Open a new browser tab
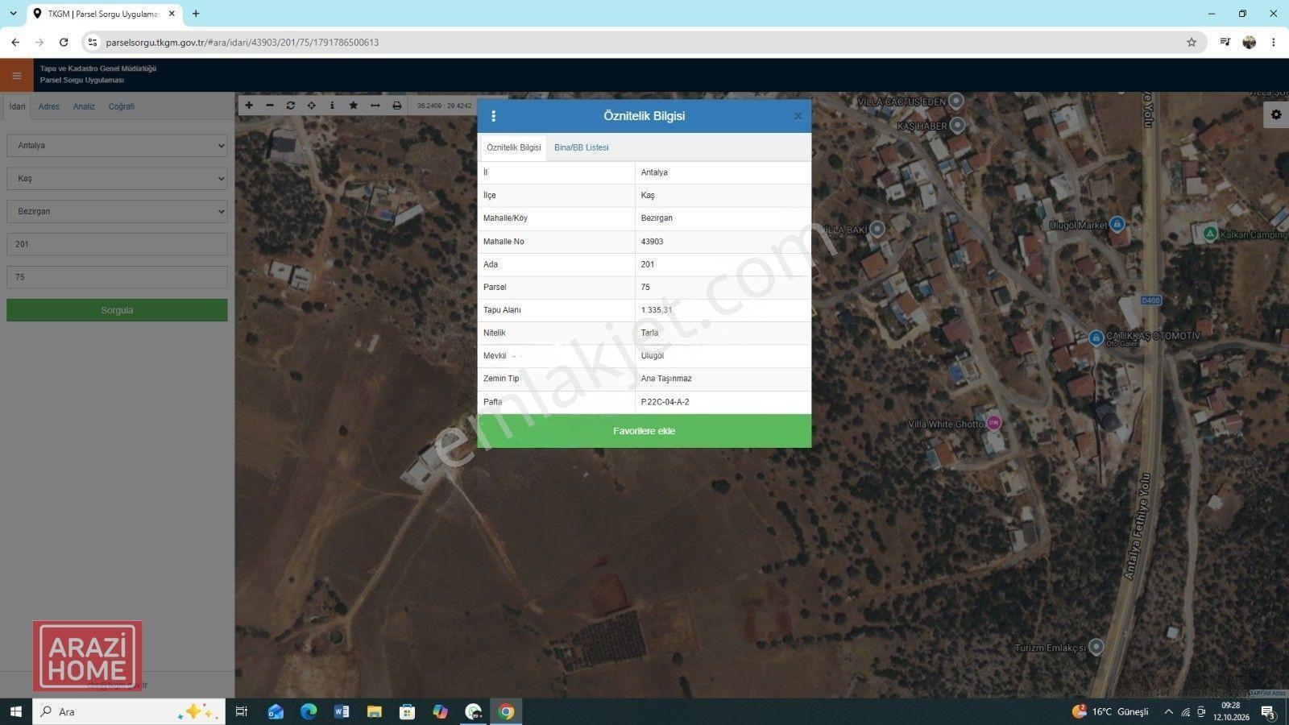Image resolution: width=1289 pixels, height=725 pixels. point(196,14)
